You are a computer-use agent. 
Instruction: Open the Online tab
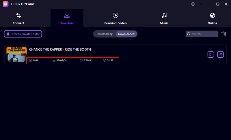pyautogui.click(x=212, y=19)
